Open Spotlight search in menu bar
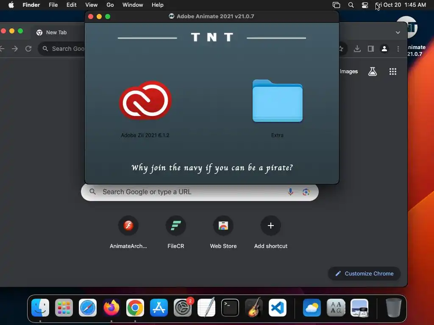Screen dimensions: 434x325 [351, 5]
